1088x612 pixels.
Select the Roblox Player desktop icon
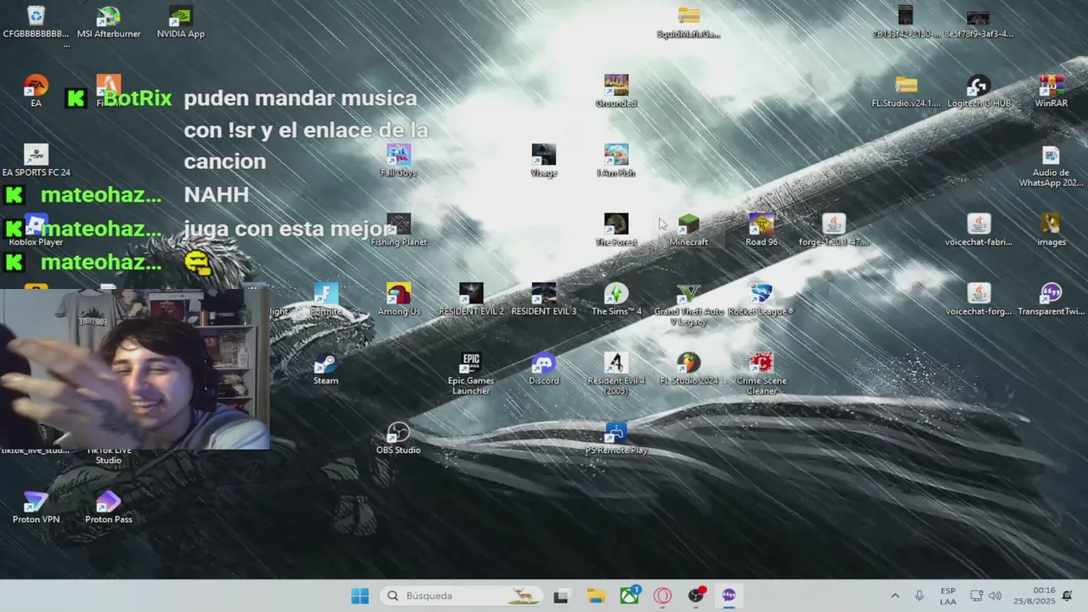pos(36,230)
